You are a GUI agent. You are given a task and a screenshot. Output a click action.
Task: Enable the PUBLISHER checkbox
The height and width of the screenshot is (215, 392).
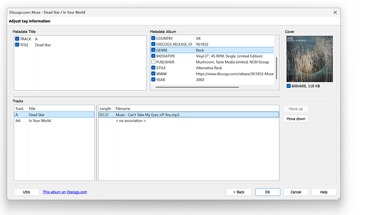click(x=153, y=62)
